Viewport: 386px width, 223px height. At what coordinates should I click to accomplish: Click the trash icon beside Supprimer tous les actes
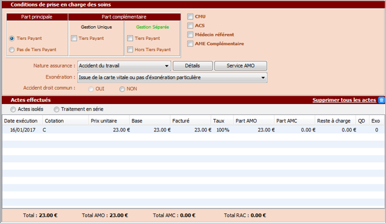pyautogui.click(x=381, y=100)
